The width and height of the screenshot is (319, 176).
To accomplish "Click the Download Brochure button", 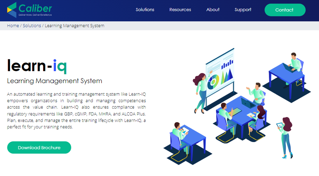I will pos(39,147).
